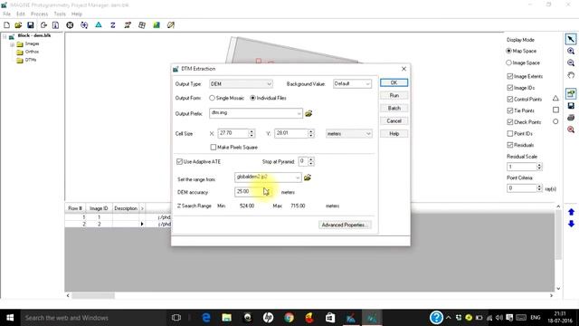Click OK in DTM Extraction dialog
The width and height of the screenshot is (579, 326).
(x=394, y=82)
